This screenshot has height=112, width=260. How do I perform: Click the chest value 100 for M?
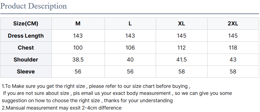(78, 48)
